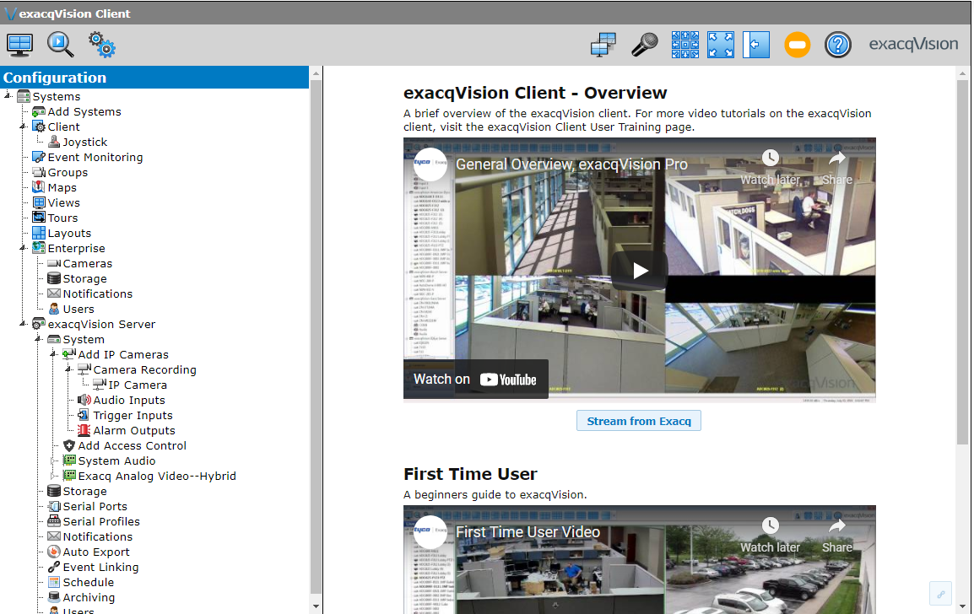
Task: Click the Audio Inputs speaker icon
Action: [x=84, y=400]
